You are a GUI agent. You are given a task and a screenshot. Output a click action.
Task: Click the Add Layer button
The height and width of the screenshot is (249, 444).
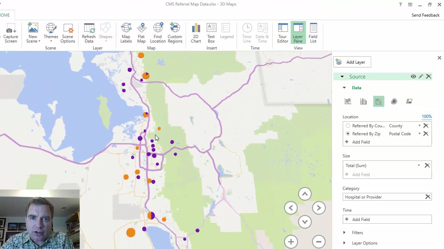pos(352,62)
